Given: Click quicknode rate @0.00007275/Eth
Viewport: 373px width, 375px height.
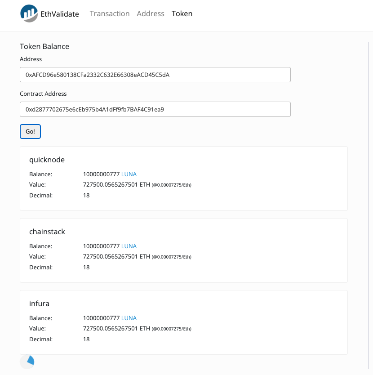Looking at the screenshot, I should click(x=171, y=185).
